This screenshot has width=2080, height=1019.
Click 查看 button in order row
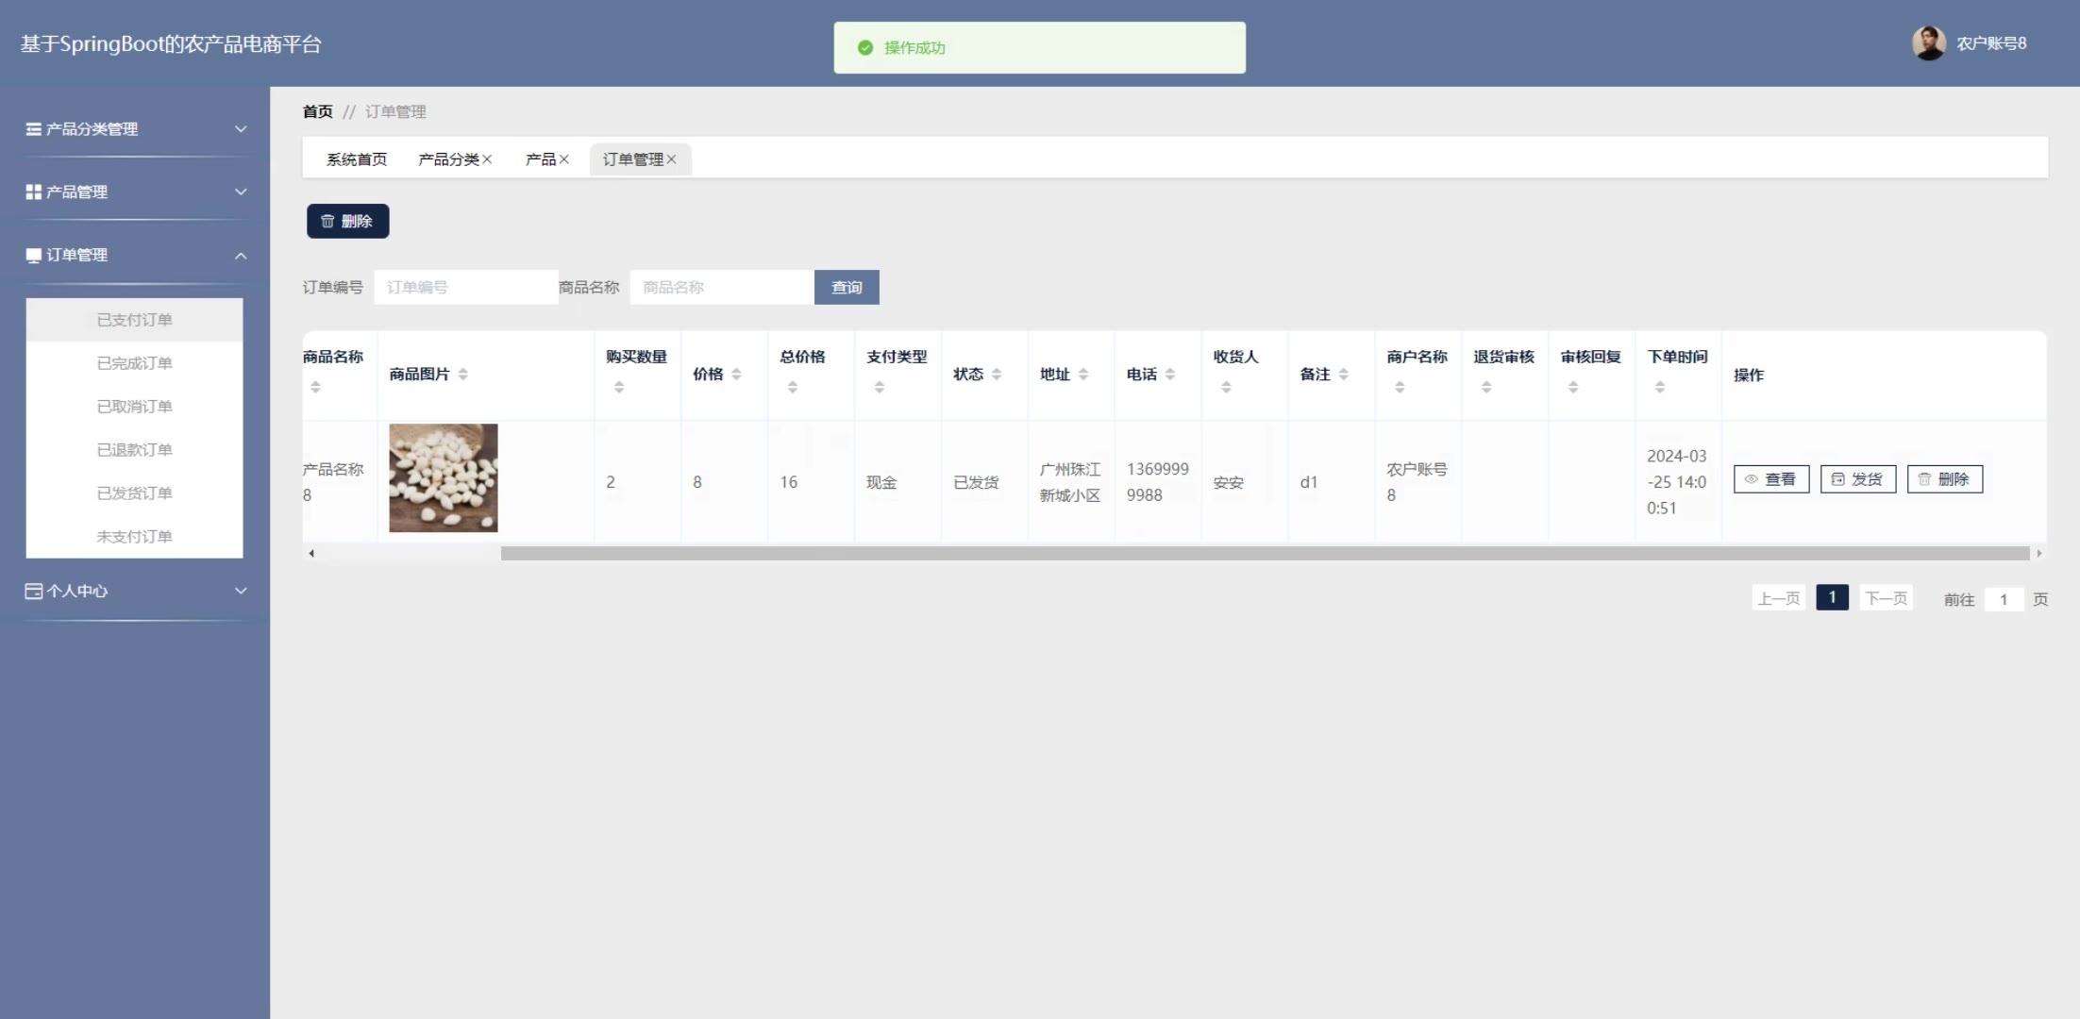point(1771,479)
